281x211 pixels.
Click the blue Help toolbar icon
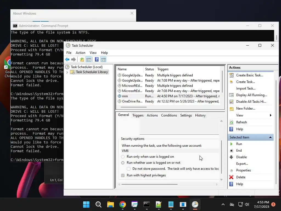(x=97, y=59)
